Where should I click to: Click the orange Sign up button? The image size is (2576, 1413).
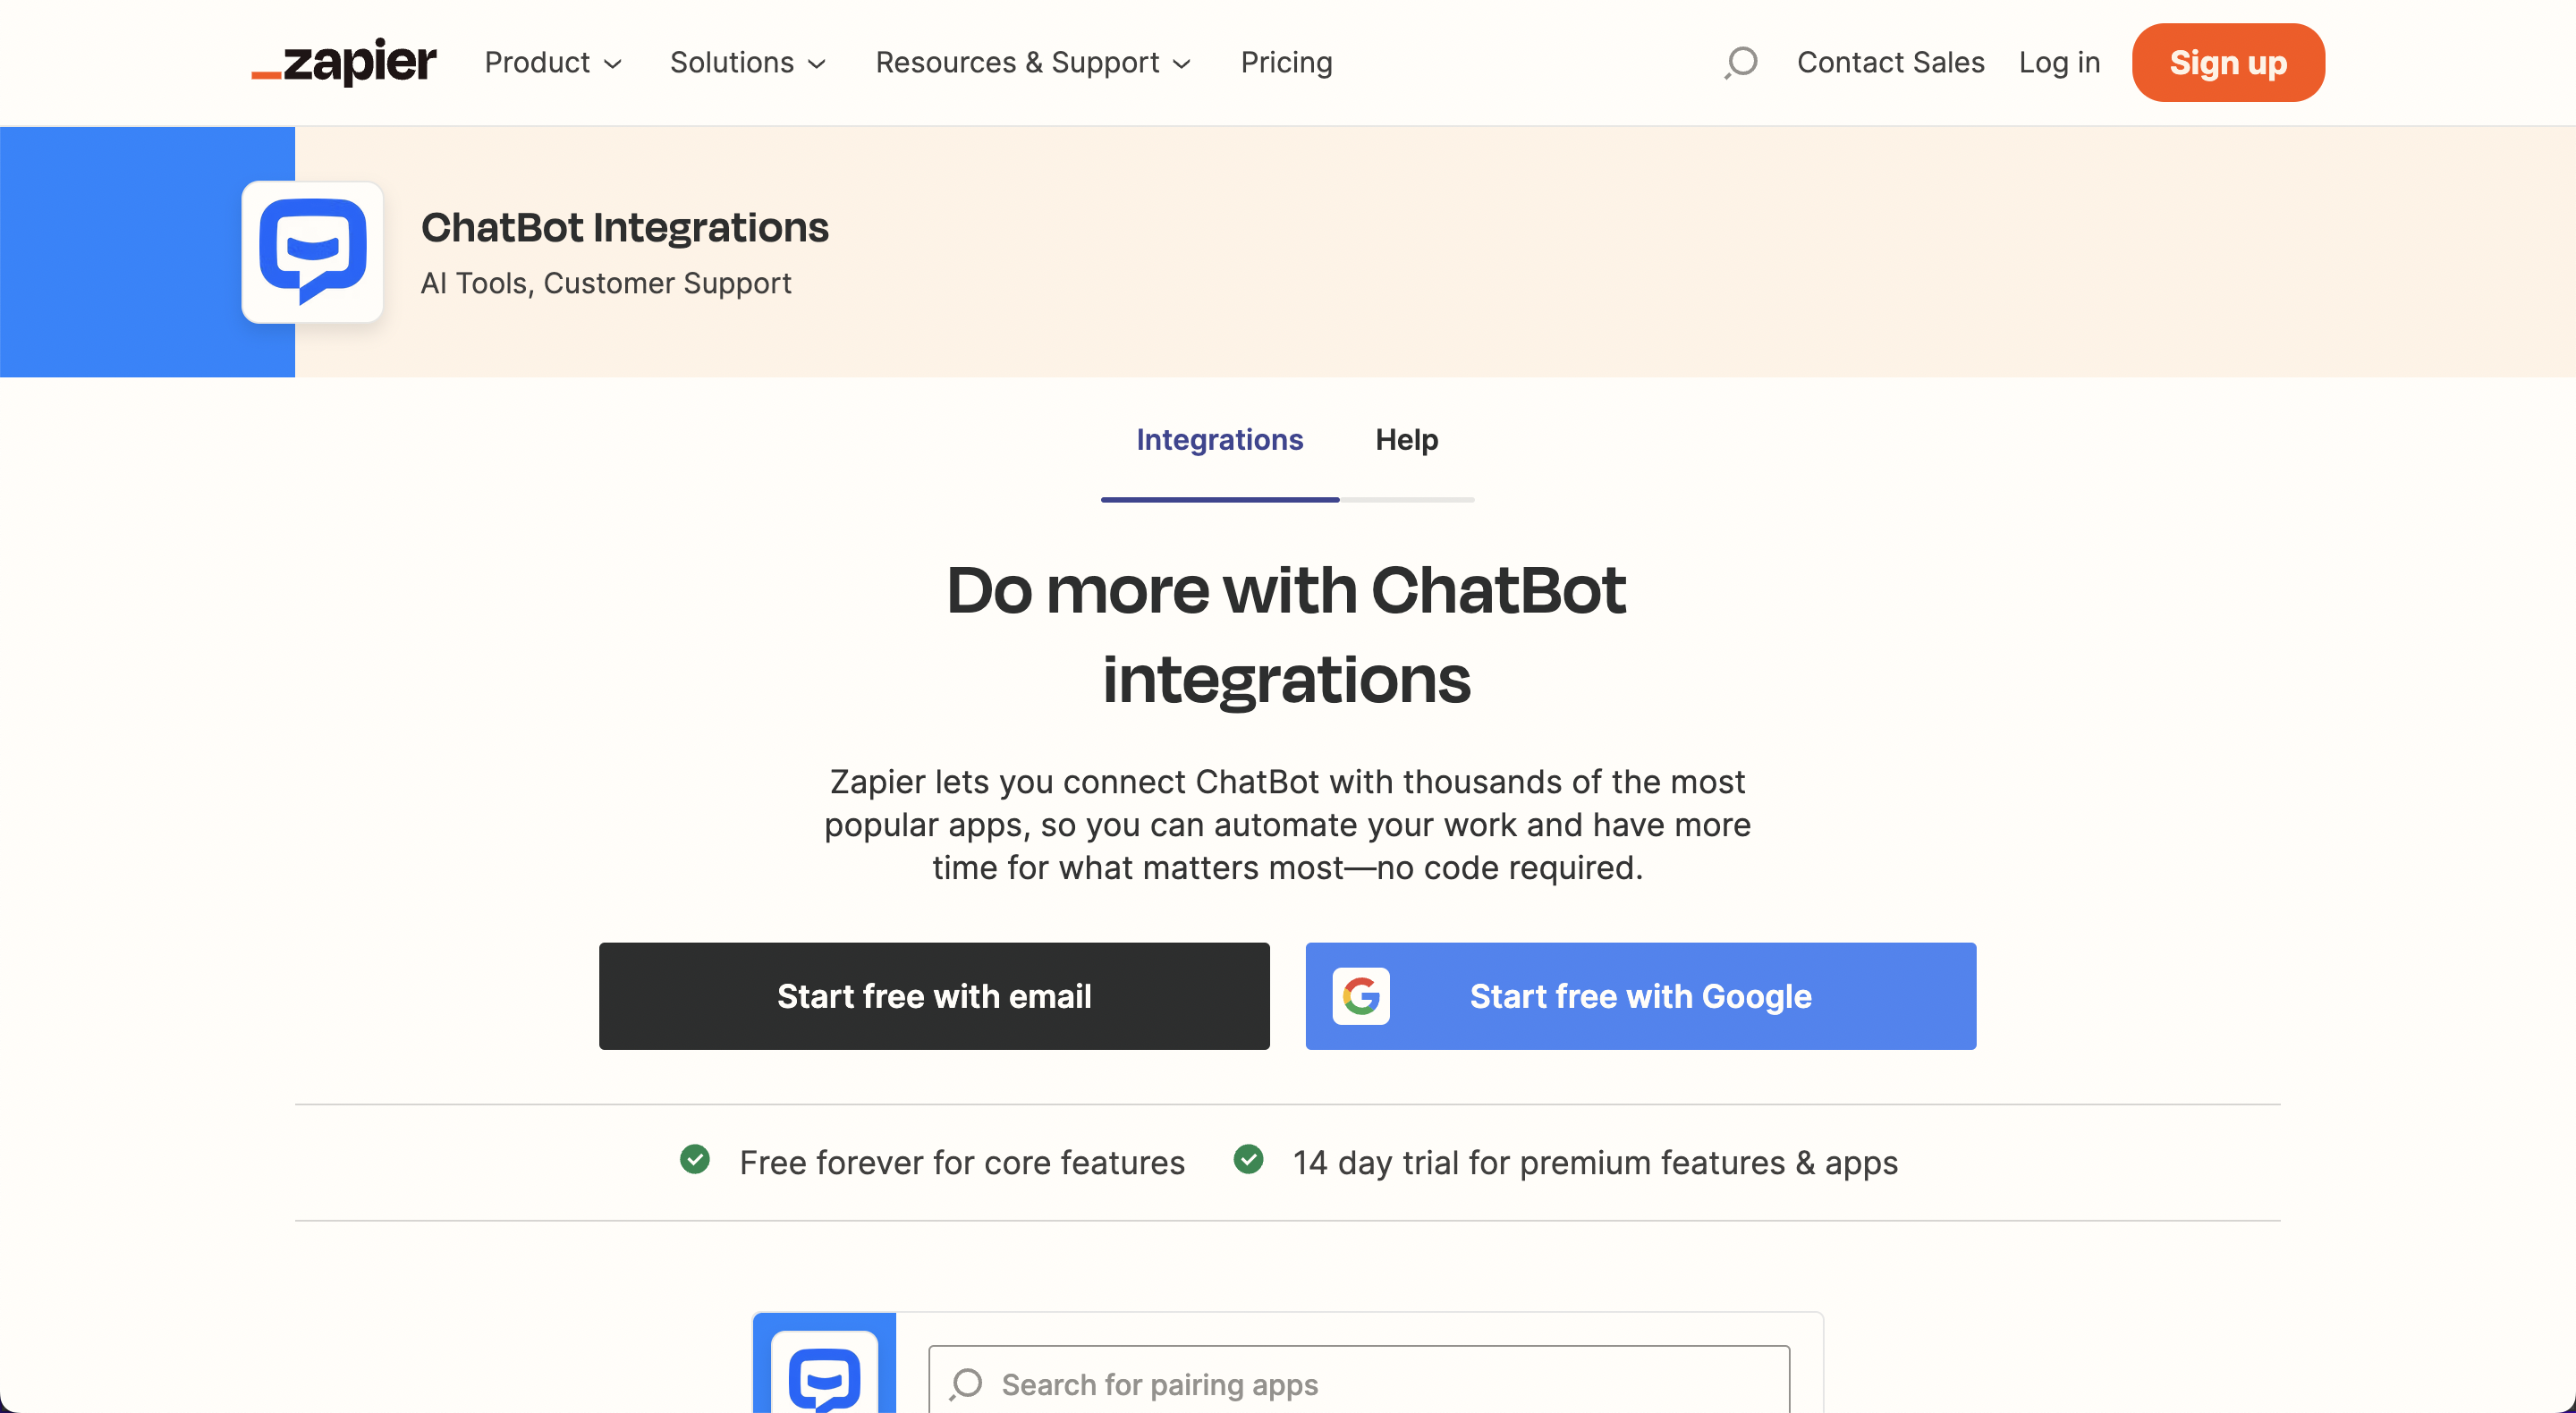pos(2228,62)
